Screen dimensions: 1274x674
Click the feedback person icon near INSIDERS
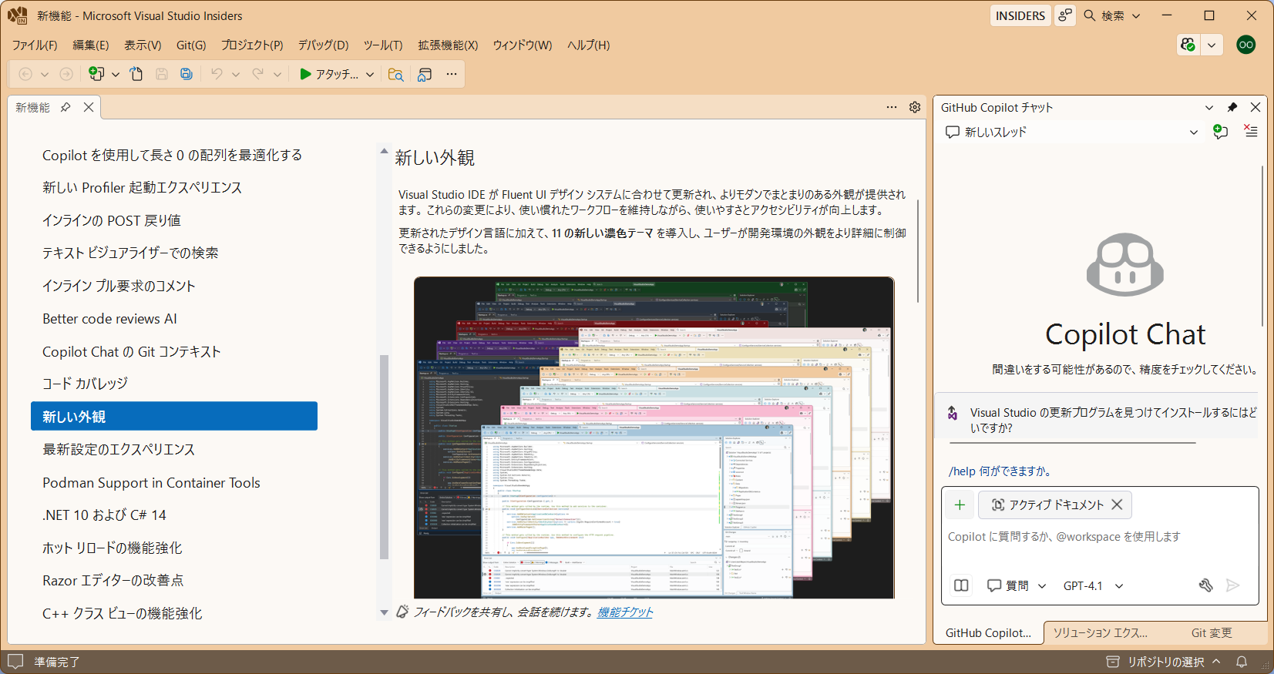click(x=1065, y=15)
